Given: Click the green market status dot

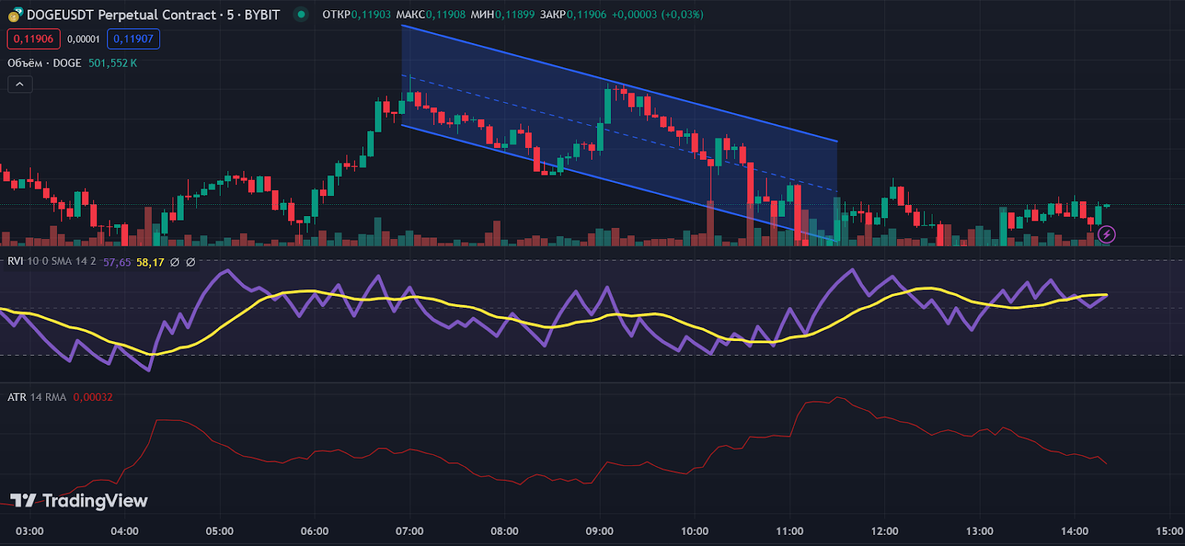Looking at the screenshot, I should point(301,14).
